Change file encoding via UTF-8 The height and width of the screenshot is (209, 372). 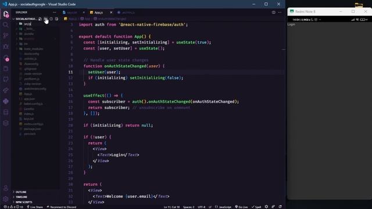click(202, 207)
